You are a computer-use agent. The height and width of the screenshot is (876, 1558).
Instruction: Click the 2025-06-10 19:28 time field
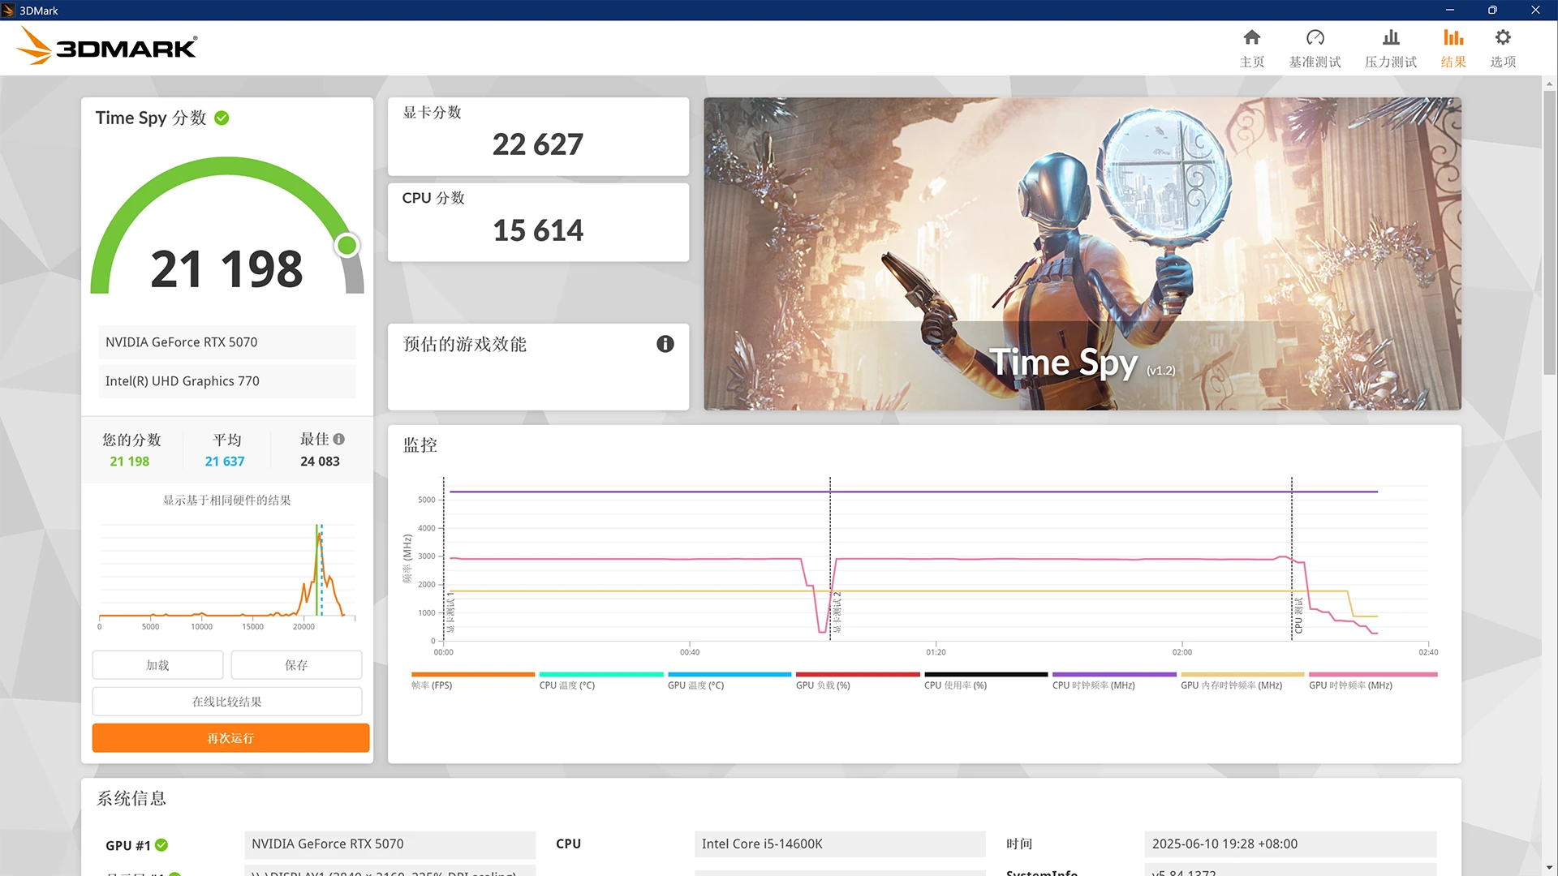1290,844
